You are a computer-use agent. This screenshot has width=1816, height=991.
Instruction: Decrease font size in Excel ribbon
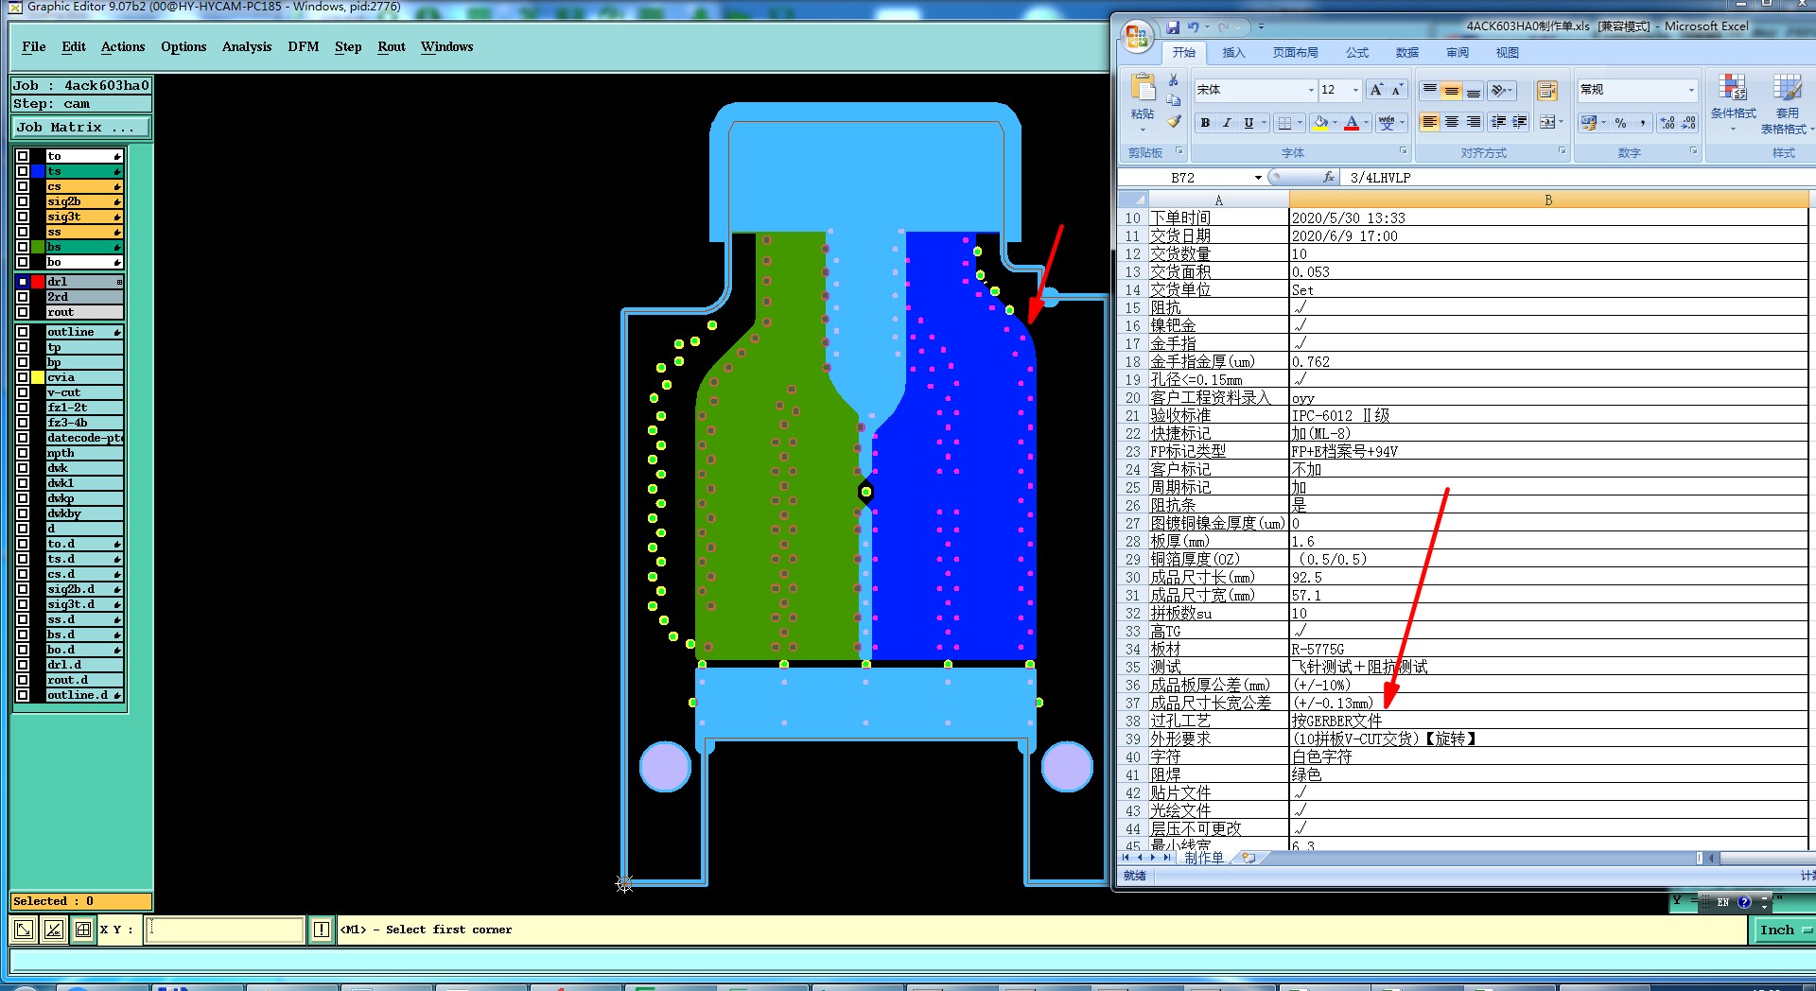click(x=1397, y=90)
